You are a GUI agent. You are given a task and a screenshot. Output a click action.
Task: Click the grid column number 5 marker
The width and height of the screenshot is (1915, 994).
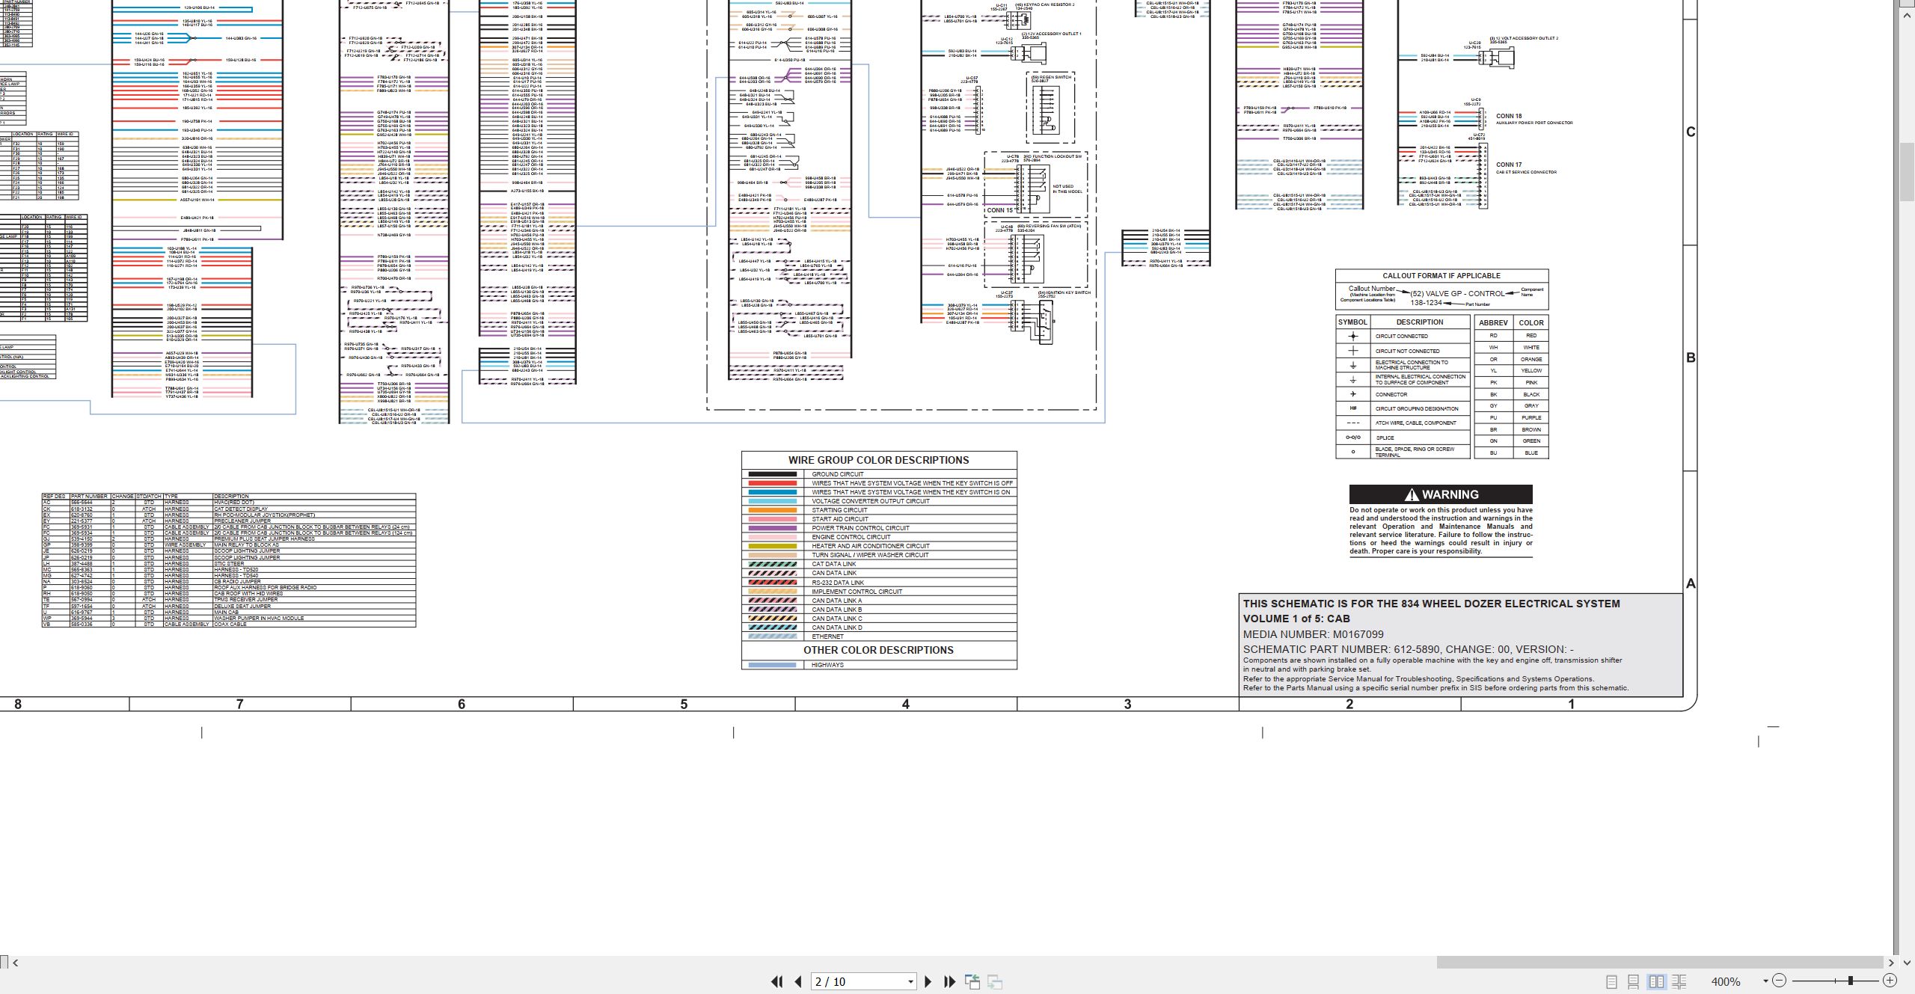click(x=684, y=704)
